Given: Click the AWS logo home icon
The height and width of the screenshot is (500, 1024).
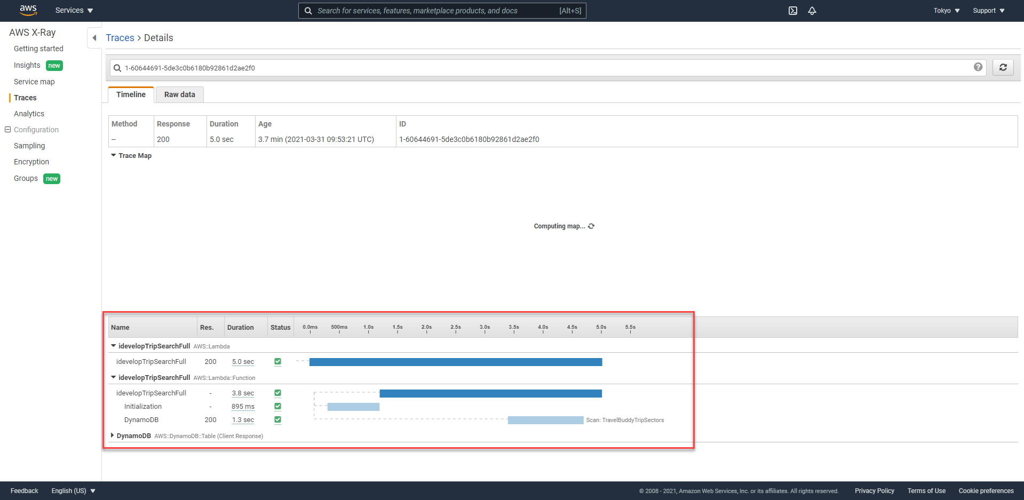Looking at the screenshot, I should (x=28, y=10).
